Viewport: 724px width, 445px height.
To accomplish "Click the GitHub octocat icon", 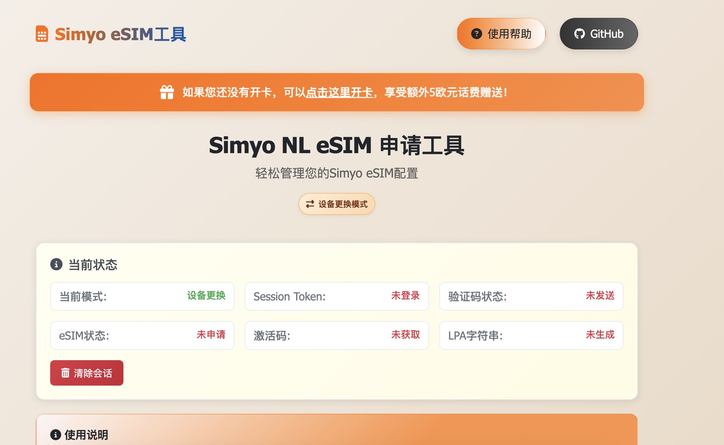I will [580, 34].
